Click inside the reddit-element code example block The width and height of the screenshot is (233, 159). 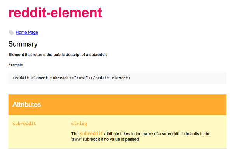(x=117, y=78)
